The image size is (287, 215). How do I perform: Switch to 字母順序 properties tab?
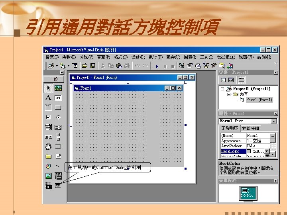[x=230, y=128]
